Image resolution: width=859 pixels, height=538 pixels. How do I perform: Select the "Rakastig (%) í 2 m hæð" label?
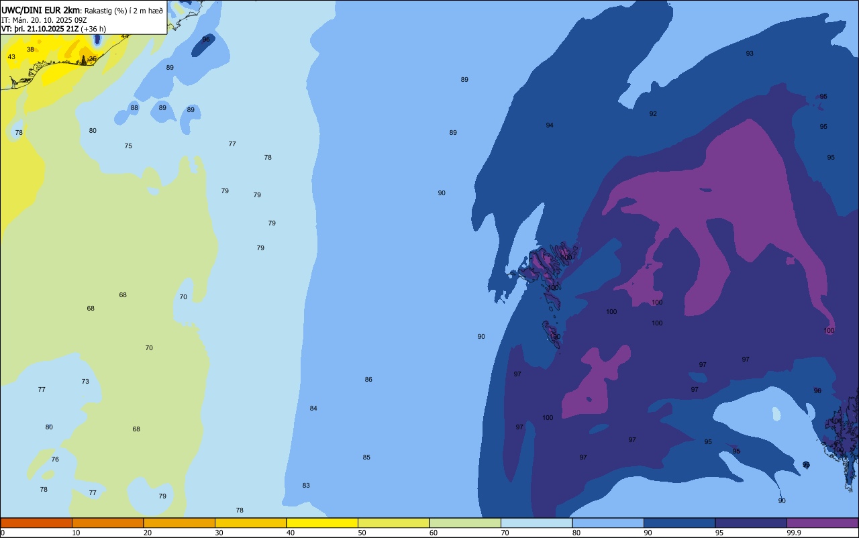click(123, 11)
